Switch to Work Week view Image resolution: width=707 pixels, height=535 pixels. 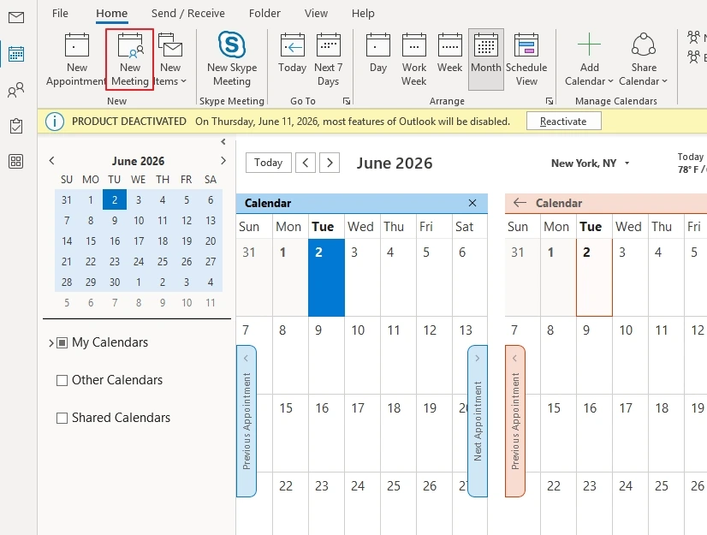[x=414, y=60]
